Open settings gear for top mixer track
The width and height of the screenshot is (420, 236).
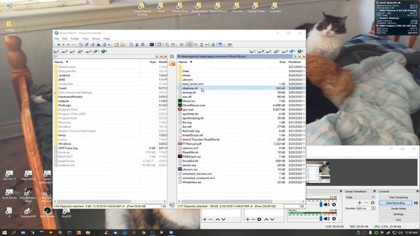coord(334,205)
